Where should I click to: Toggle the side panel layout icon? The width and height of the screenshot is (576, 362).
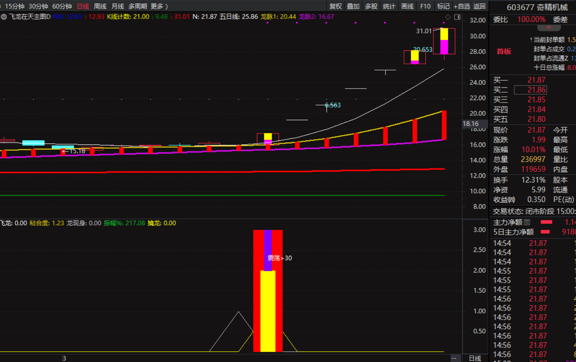(457, 17)
